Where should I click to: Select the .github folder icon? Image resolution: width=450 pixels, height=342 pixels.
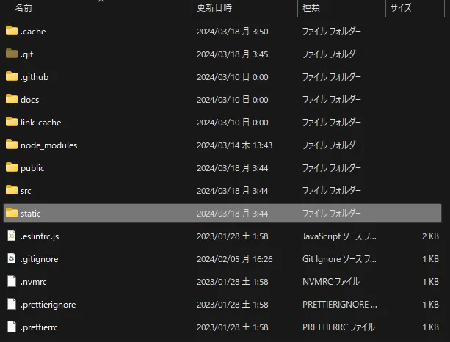point(11,76)
